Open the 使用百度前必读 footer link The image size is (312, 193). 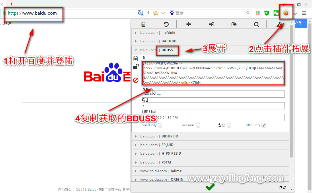coord(109,190)
